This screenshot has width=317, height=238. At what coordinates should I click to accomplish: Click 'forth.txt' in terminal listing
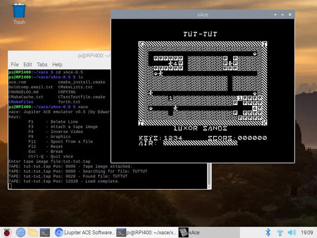(x=69, y=102)
